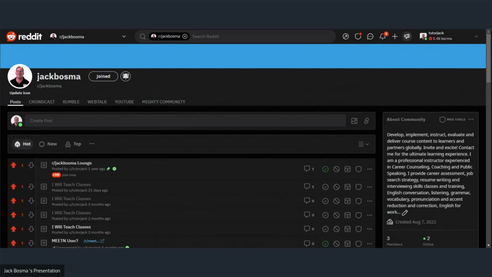The height and width of the screenshot is (277, 492).
Task: Open the YOUTUBE tab
Action: point(125,102)
